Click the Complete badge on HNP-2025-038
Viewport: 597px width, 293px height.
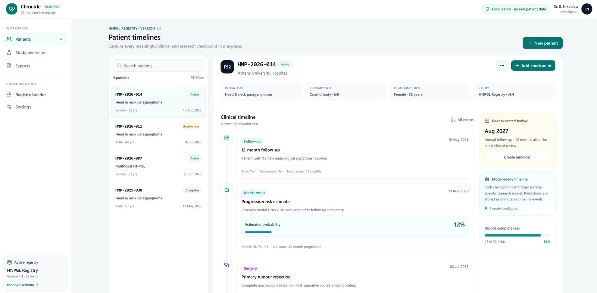192,190
